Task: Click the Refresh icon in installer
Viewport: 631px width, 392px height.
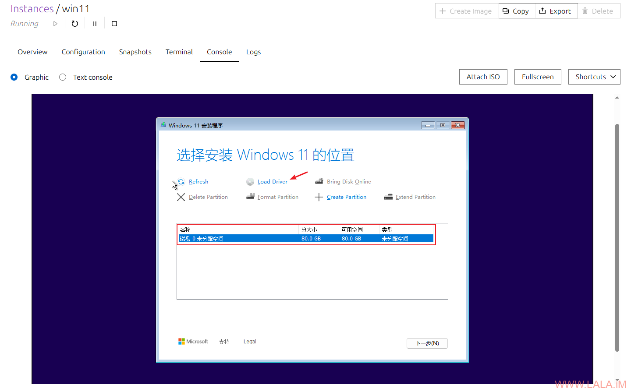Action: coord(181,182)
